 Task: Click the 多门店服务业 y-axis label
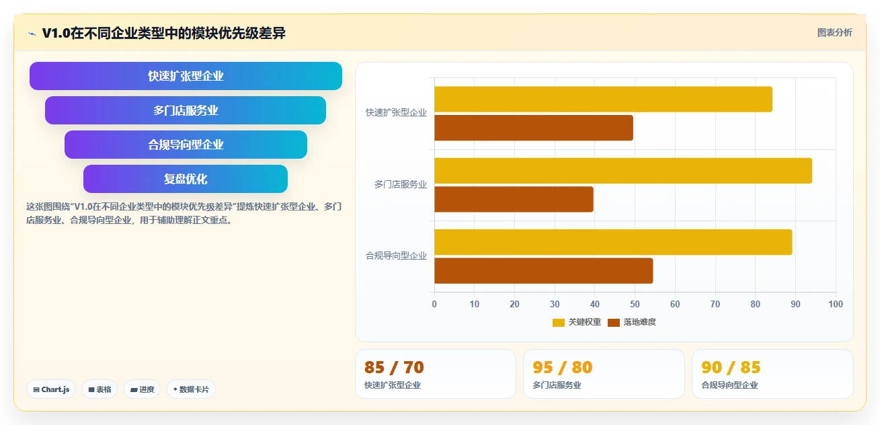[x=400, y=184]
